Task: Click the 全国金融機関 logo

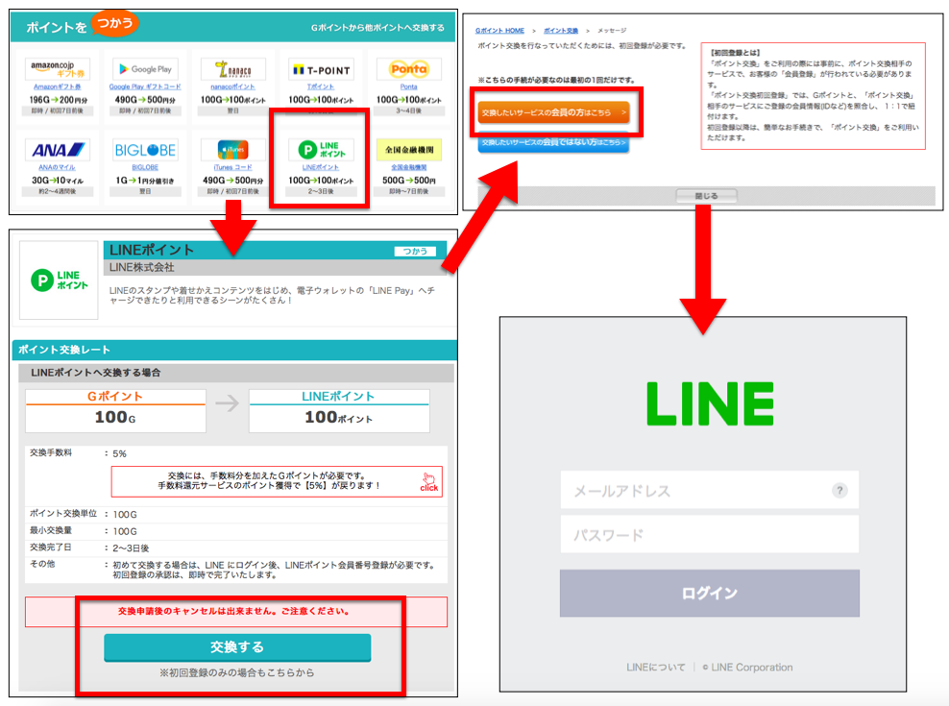Action: tap(408, 150)
